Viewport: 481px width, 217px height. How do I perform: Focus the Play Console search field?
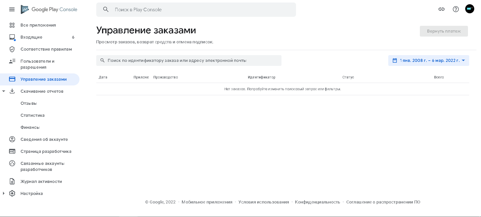pyautogui.click(x=196, y=10)
